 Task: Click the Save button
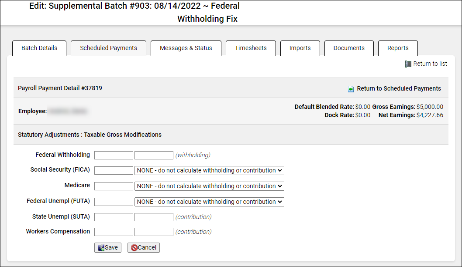point(108,247)
